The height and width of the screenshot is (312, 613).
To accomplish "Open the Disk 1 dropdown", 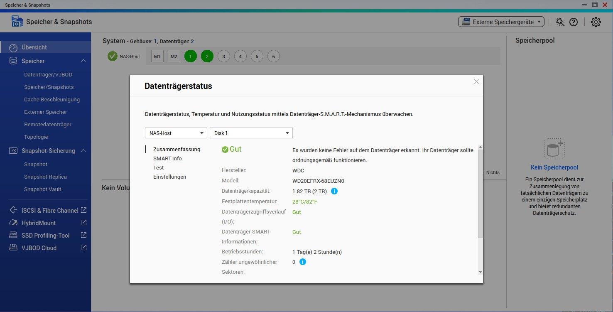I will [x=251, y=133].
